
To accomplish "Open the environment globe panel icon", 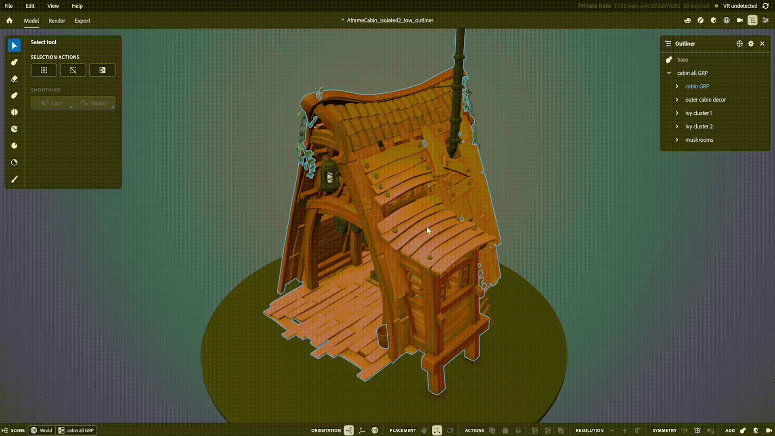I will (x=727, y=20).
